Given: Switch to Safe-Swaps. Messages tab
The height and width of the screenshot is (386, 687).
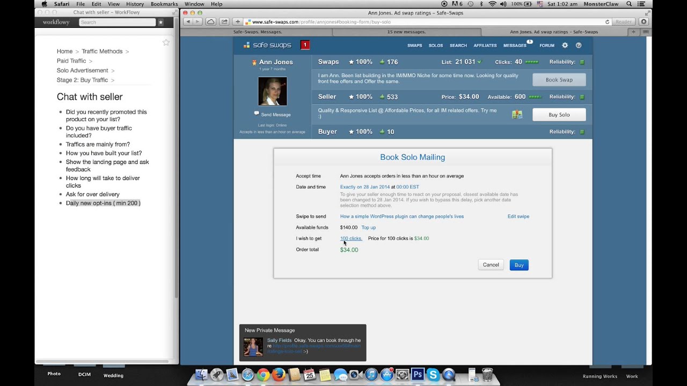Looking at the screenshot, I should coord(258,32).
